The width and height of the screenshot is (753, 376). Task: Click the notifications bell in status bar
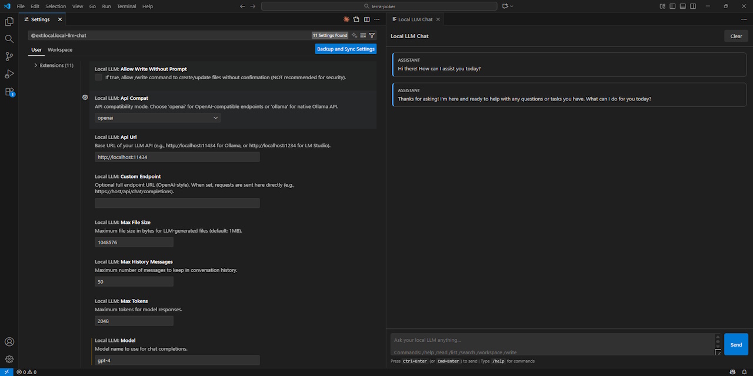click(744, 372)
